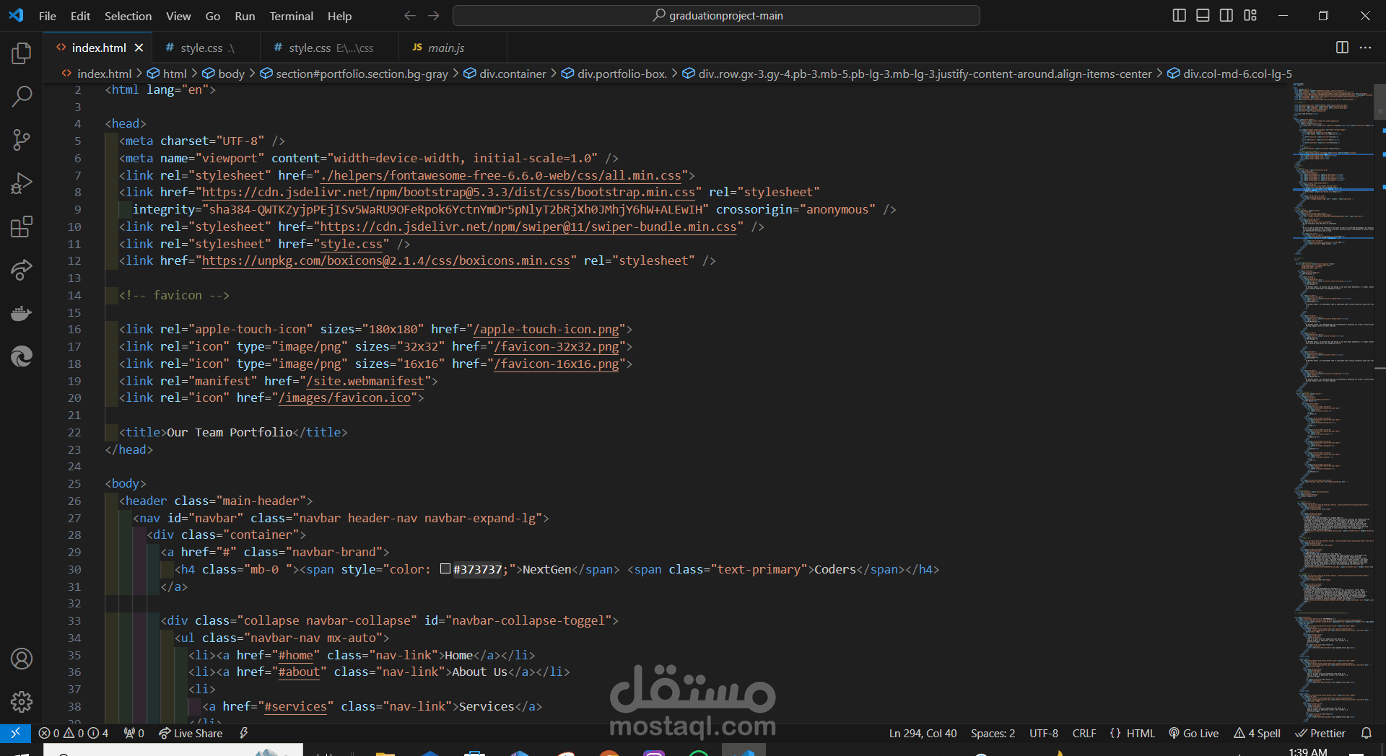Open the Live Share activity bar icon
The height and width of the screenshot is (756, 1386).
pos(22,270)
